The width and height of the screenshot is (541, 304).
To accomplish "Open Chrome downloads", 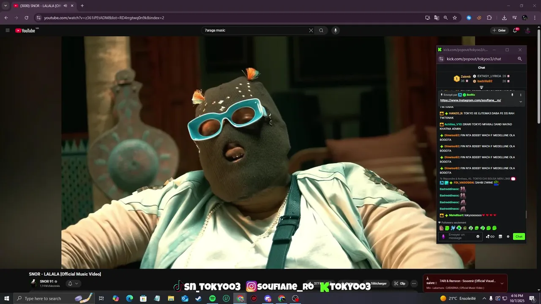I will tap(504, 18).
